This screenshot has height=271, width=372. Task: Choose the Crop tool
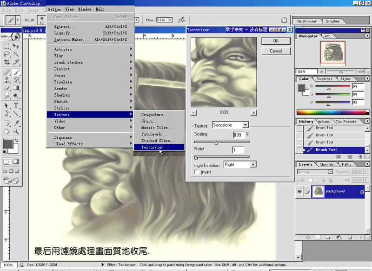click(x=7, y=62)
